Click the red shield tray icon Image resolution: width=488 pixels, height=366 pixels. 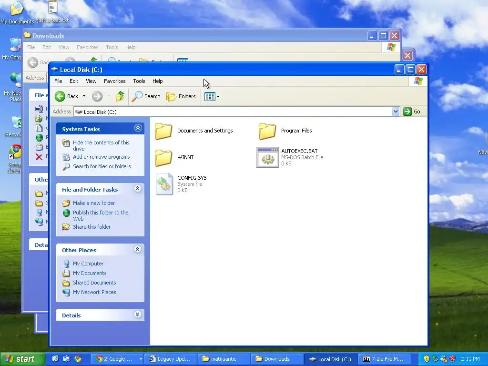click(x=453, y=359)
